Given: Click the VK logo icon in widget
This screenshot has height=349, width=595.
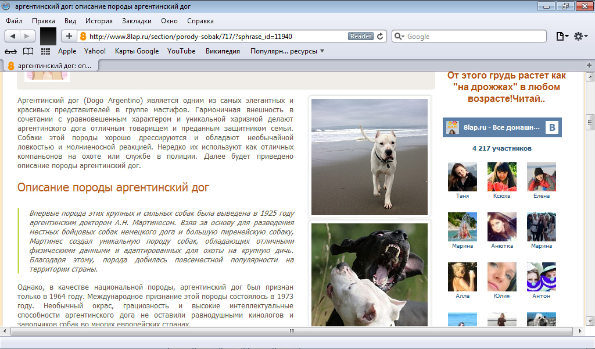Looking at the screenshot, I should (x=552, y=127).
